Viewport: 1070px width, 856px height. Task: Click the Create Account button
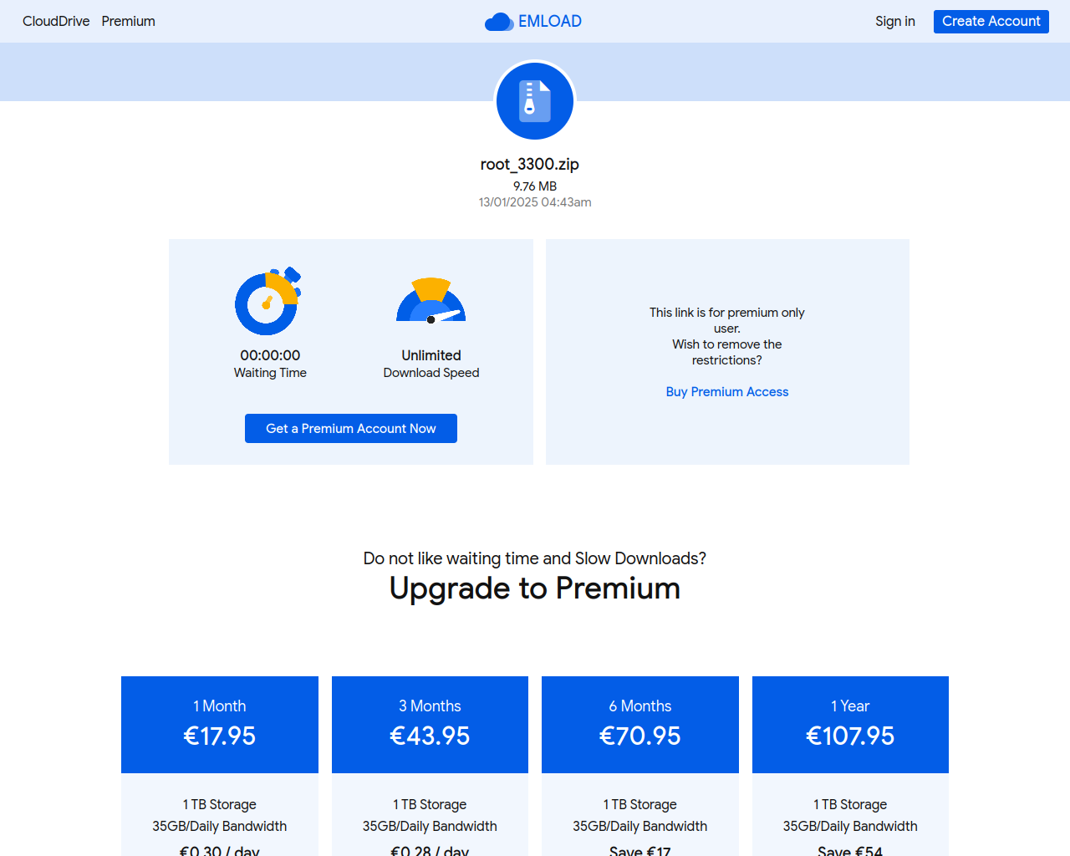pos(991,21)
